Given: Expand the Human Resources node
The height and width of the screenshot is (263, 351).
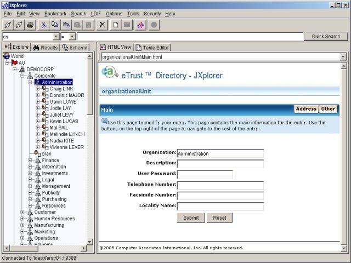Looking at the screenshot, I should (x=23, y=219).
